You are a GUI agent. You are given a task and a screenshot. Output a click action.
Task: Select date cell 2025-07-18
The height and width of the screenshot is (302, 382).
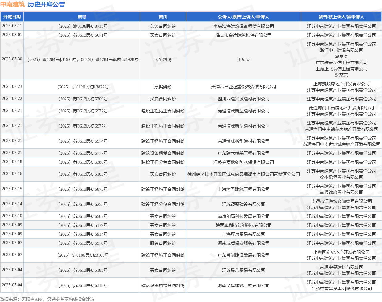[x=12, y=162]
